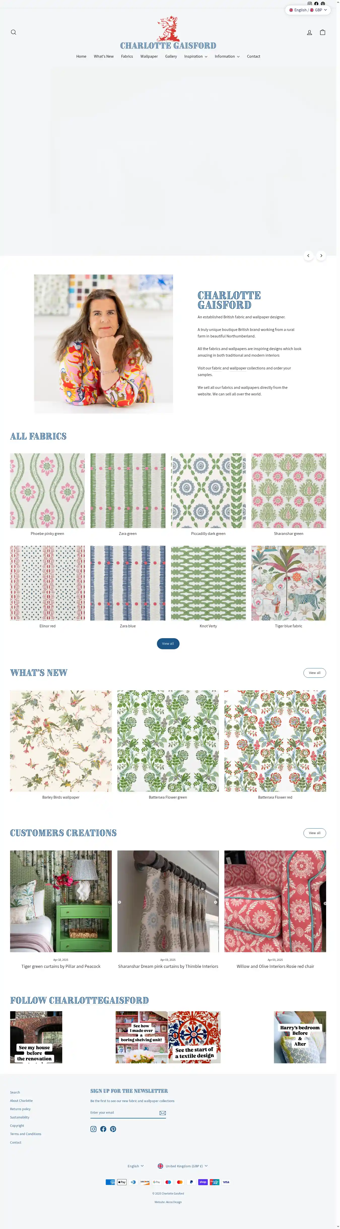Screen dimensions: 340x1229
Task: Open footer Instagram icon
Action: 93,1129
